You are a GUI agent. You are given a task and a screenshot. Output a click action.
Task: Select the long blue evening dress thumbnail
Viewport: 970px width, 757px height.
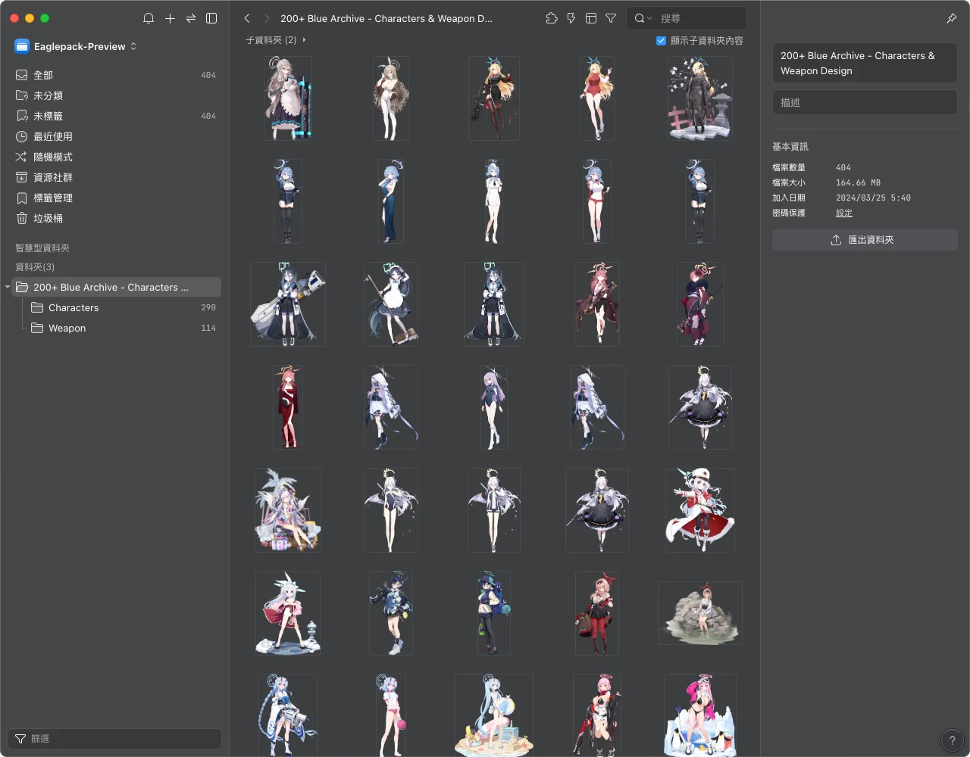tap(391, 201)
